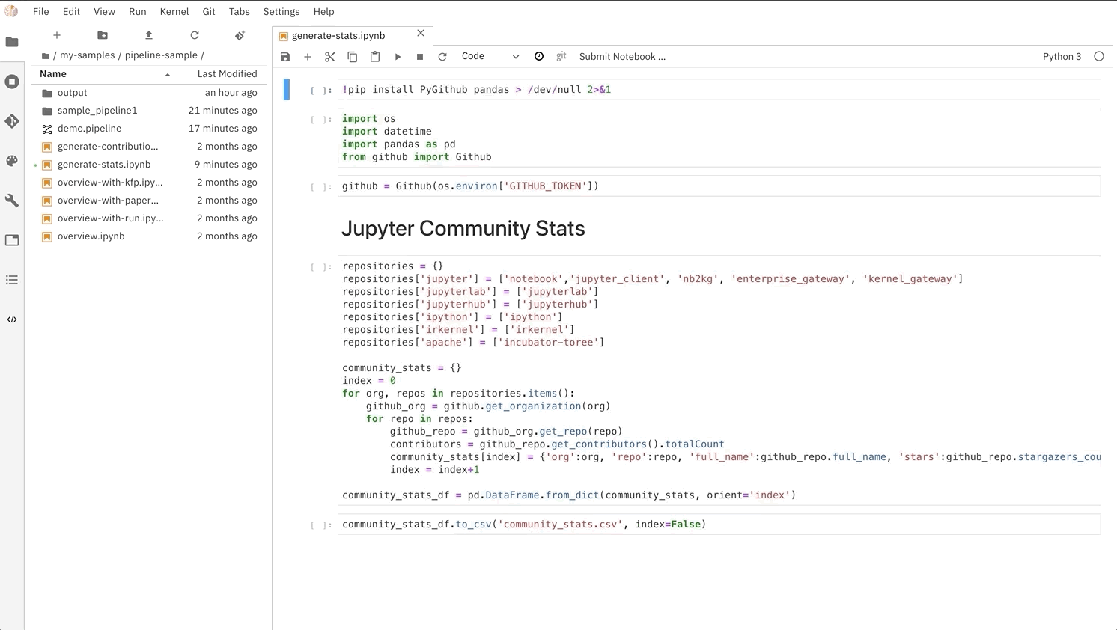Viewport: 1117px width, 630px height.
Task: Click into the pip install cell
Action: [x=719, y=90]
